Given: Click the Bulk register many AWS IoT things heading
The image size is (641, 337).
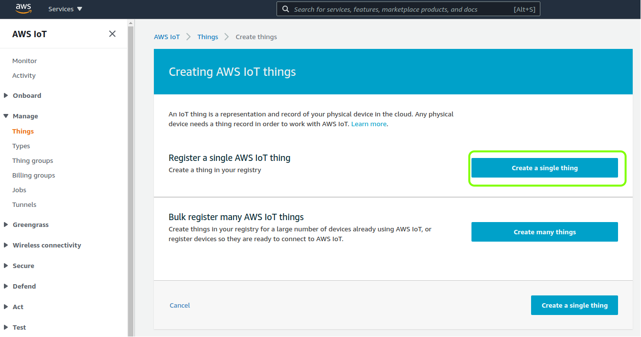Looking at the screenshot, I should (x=236, y=217).
